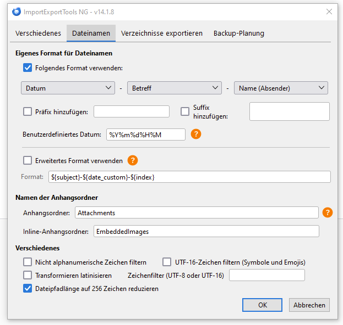Switch to the Verschiedenes tab
The width and height of the screenshot is (343, 325).
39,33
